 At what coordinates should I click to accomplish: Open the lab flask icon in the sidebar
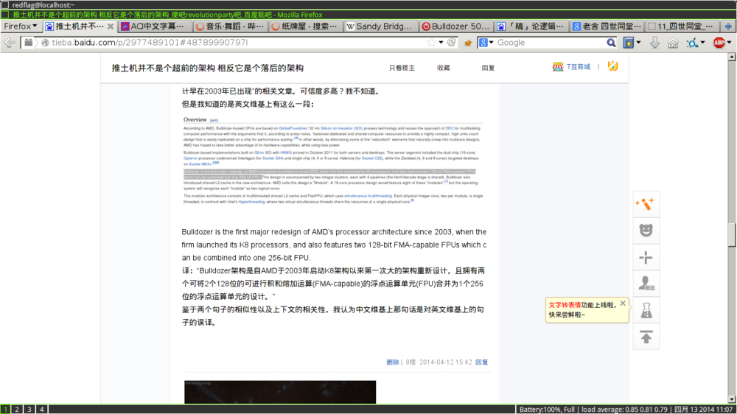[646, 310]
